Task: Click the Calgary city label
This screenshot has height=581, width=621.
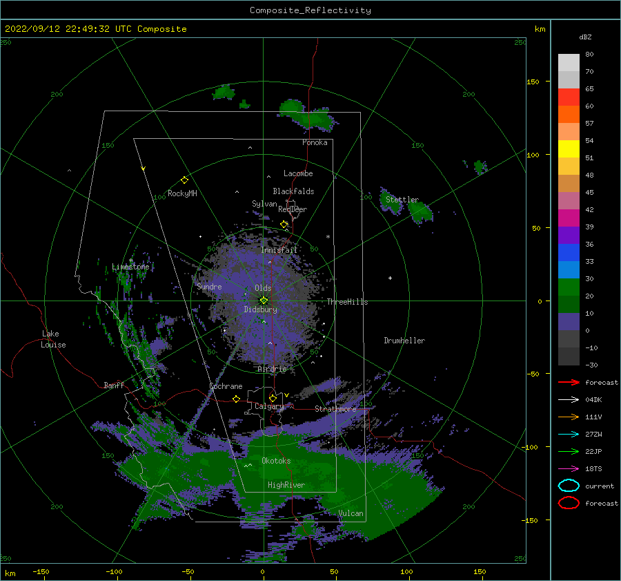Action: coord(269,406)
